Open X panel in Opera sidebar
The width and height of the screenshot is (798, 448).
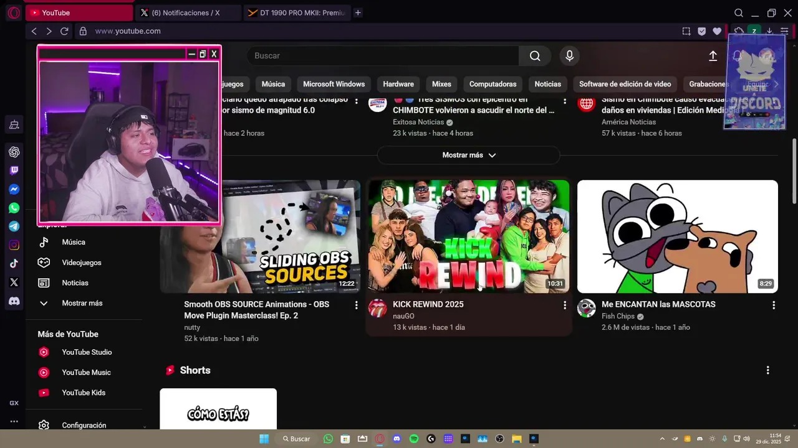(x=14, y=282)
